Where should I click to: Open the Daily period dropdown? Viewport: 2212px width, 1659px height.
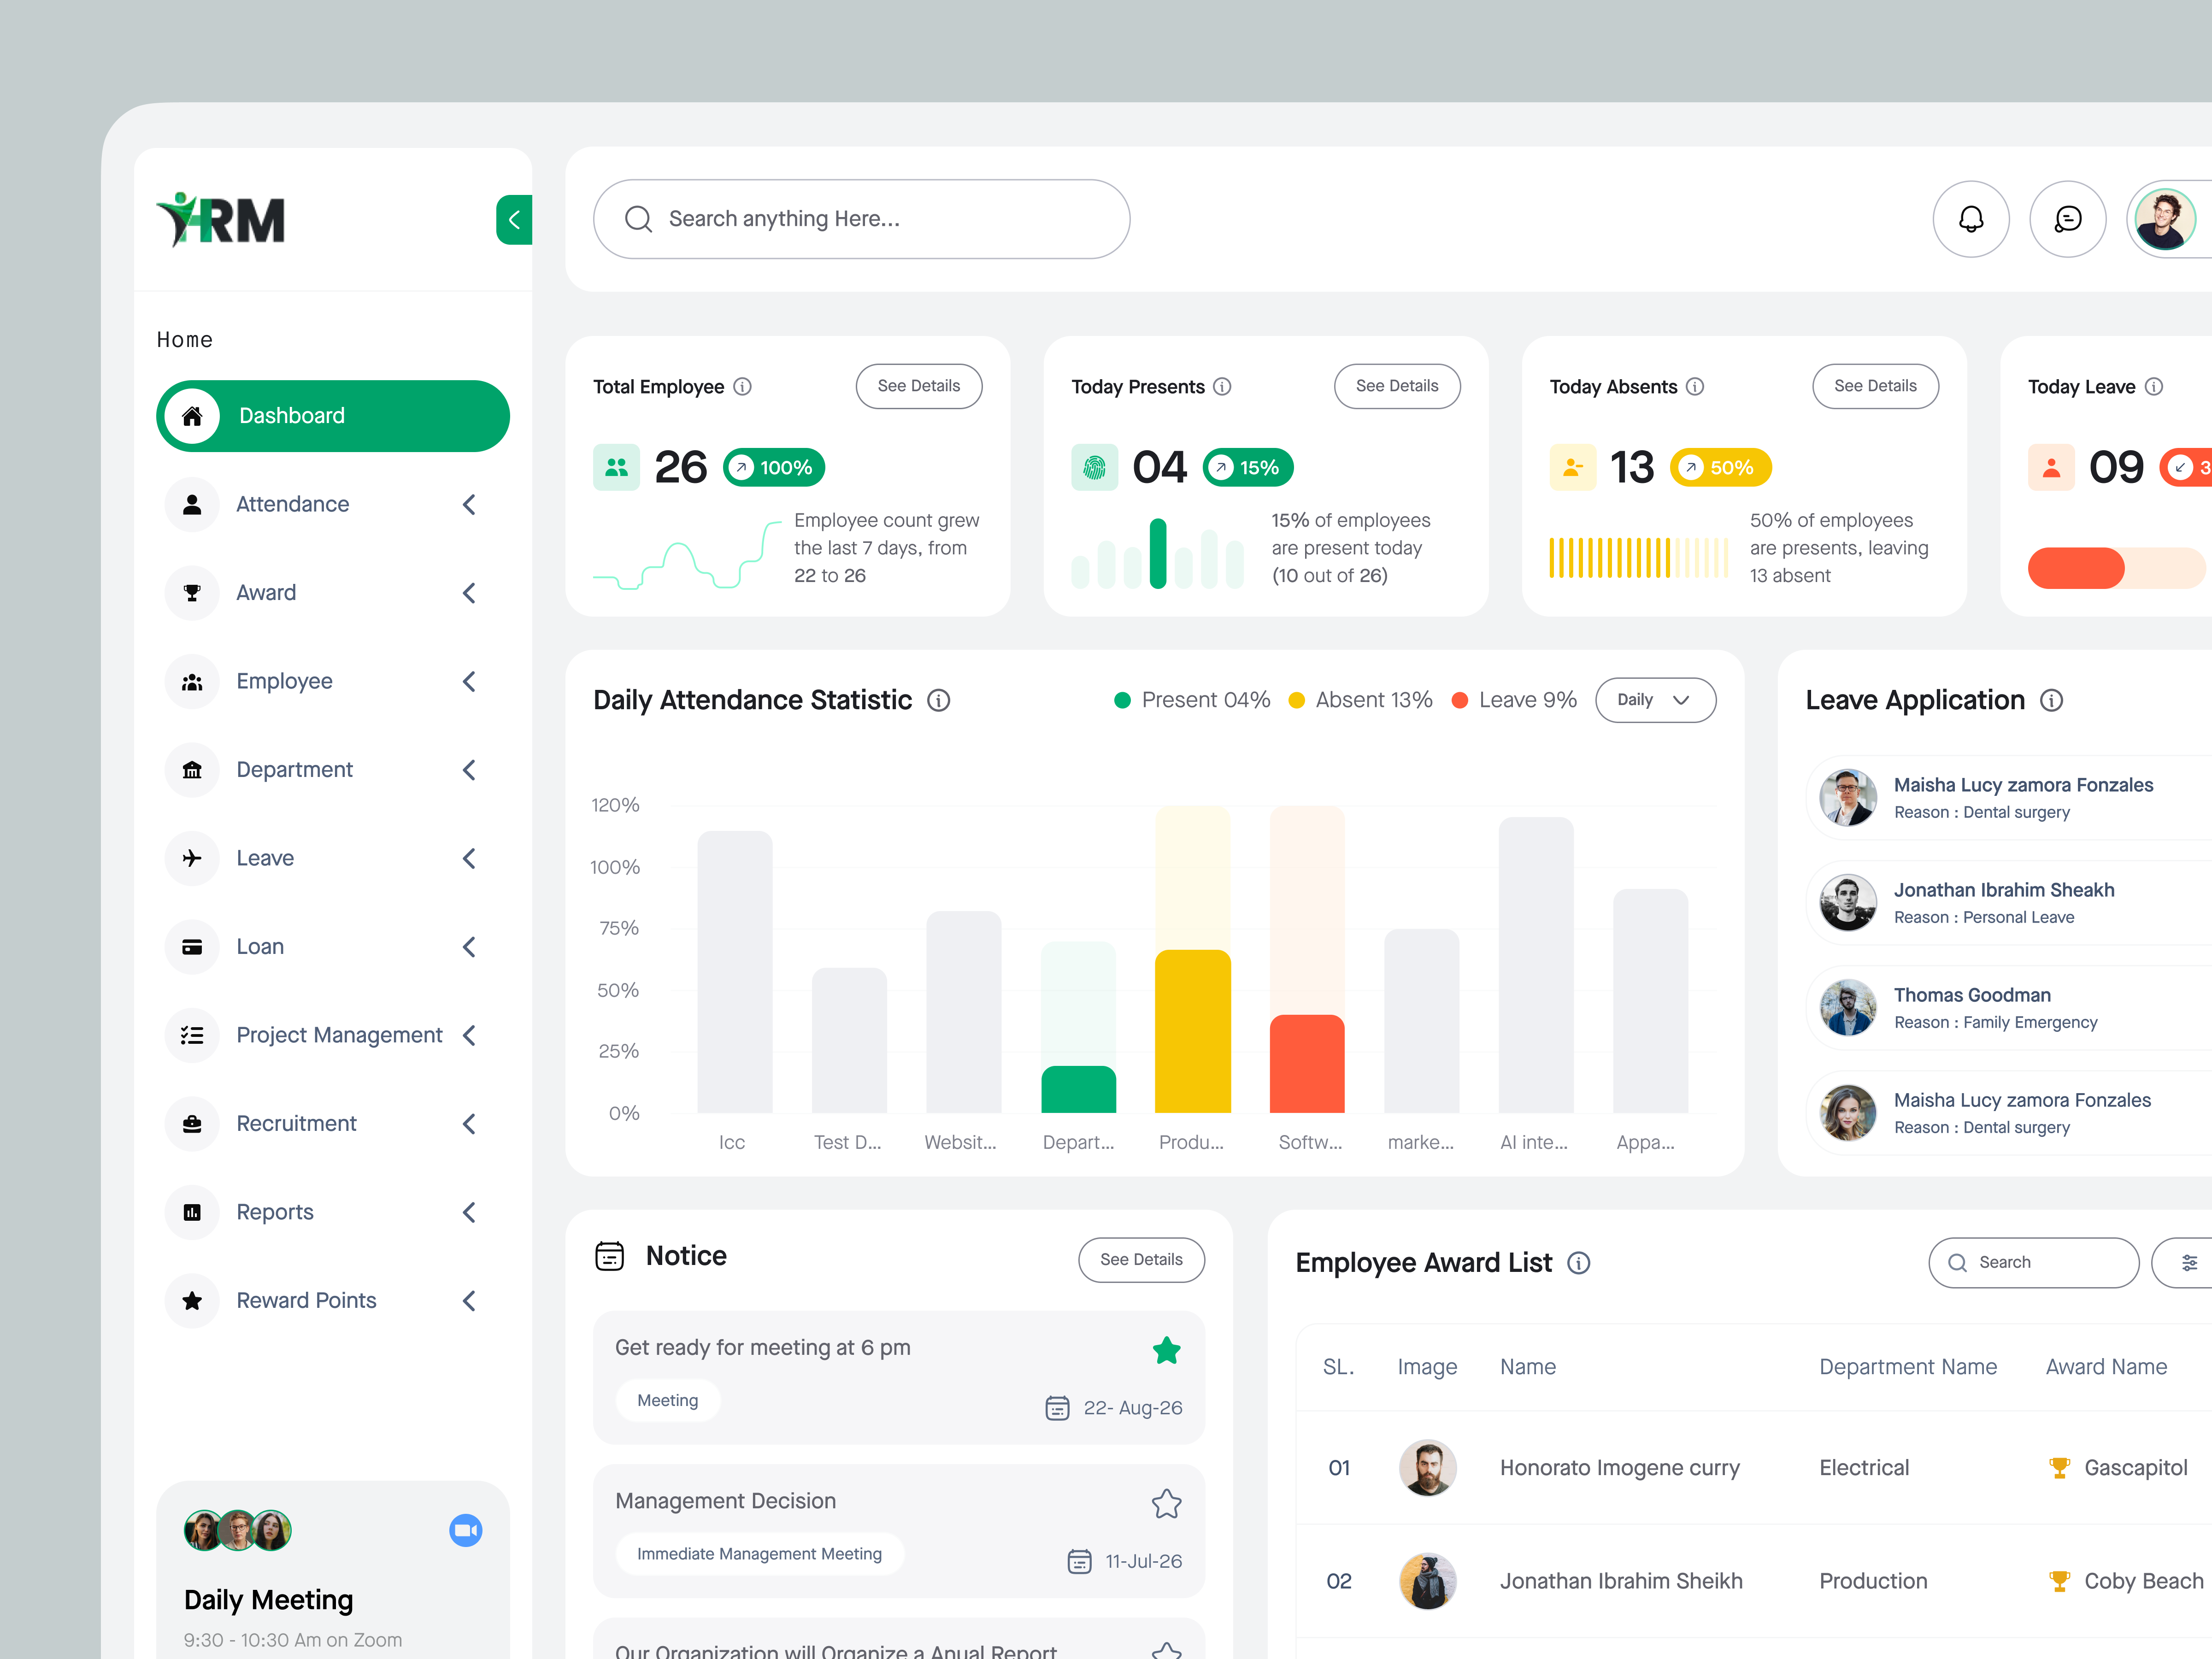pos(1655,700)
